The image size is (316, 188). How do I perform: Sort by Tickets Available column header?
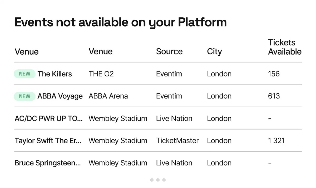pos(285,47)
